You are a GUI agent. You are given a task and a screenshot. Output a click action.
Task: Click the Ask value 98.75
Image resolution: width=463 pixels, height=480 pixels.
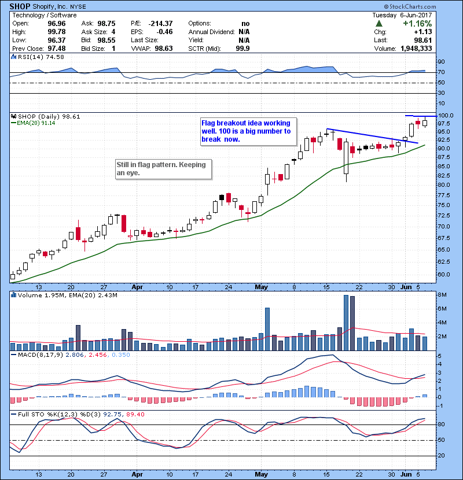tap(106, 24)
